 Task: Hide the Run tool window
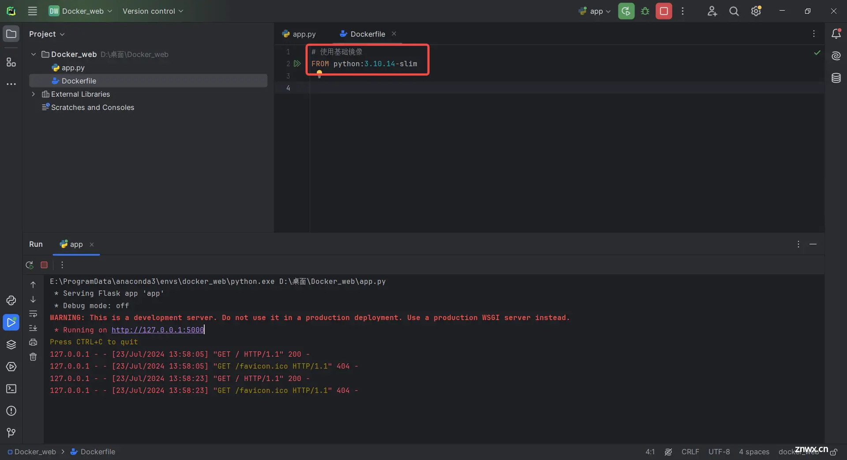pyautogui.click(x=813, y=244)
